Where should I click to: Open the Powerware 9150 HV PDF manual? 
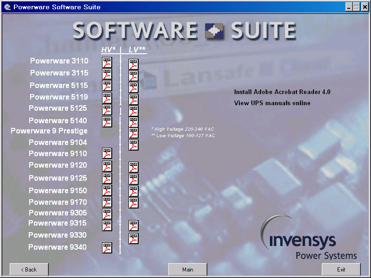tap(107, 190)
